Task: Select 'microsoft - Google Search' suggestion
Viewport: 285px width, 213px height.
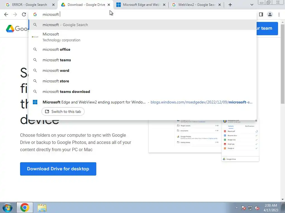Action: click(x=142, y=25)
